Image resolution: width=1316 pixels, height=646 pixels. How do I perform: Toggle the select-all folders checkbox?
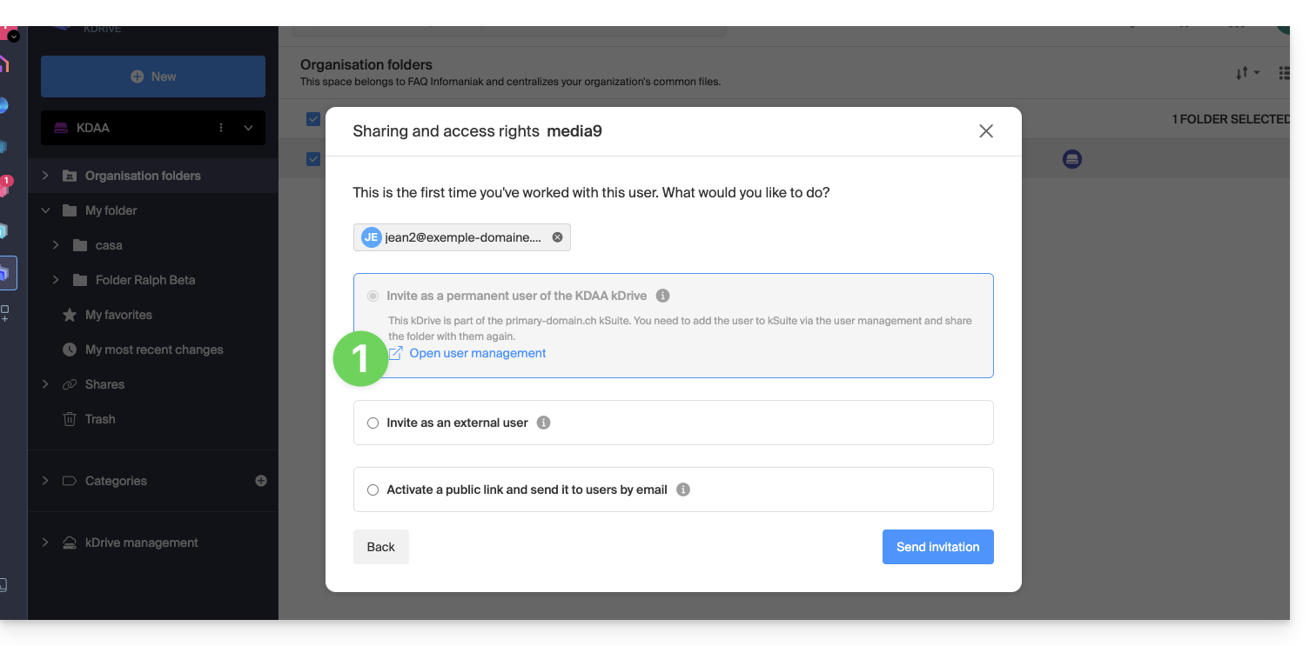click(313, 119)
